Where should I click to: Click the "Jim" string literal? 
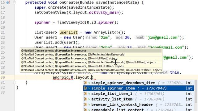pyautogui.click(x=104, y=37)
